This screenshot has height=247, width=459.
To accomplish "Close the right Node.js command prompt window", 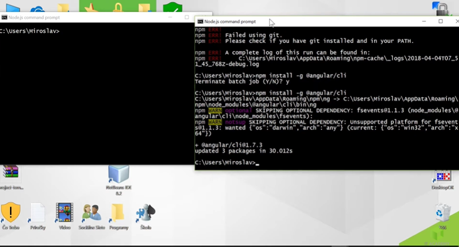I will pos(456,22).
